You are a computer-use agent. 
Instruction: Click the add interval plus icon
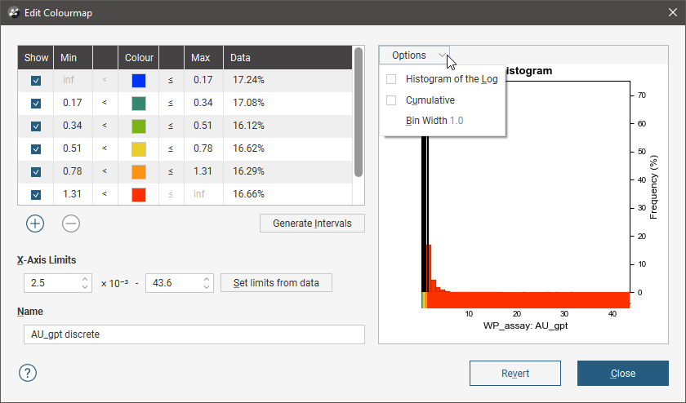[x=35, y=223]
